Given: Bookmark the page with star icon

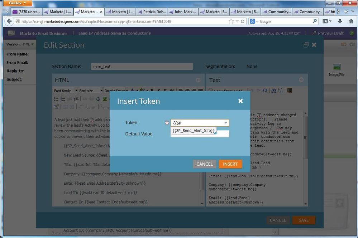Looking at the screenshot, I should pos(231,21).
